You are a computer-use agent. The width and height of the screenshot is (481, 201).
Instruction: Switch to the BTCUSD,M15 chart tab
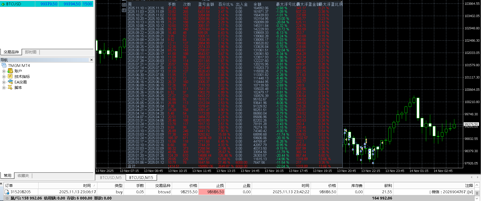pyautogui.click(x=141, y=177)
